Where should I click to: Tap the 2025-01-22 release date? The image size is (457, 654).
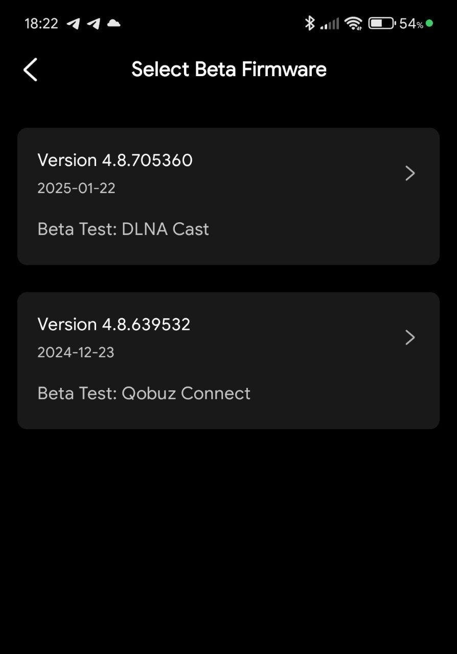click(76, 189)
